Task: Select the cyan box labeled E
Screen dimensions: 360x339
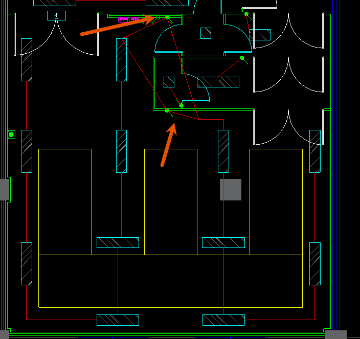Action: 56,16
